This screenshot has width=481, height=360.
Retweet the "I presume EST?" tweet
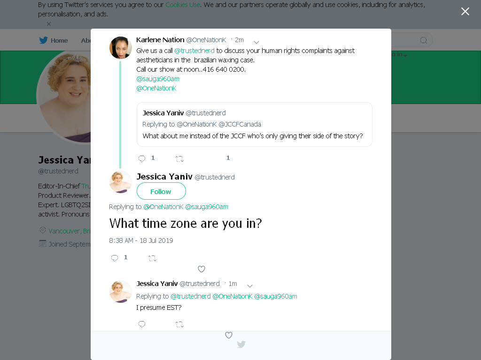click(179, 324)
